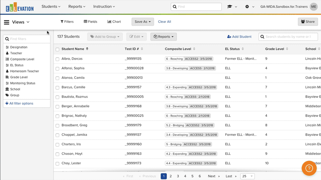Expand the Students menu
Screen dimensions: 321x180
[x=51, y=7]
